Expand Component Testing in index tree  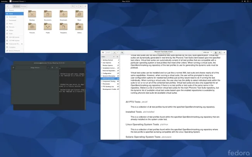point(102,81)
